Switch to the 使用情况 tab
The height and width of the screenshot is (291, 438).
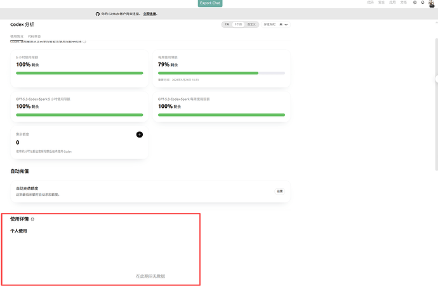pos(17,37)
